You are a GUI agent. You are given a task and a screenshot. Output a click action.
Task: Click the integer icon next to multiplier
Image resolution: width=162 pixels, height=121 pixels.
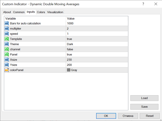pos(7,29)
